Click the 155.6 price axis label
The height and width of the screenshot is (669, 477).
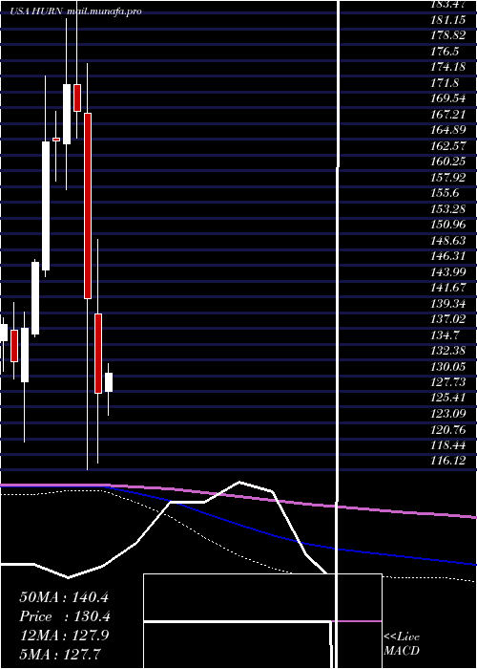445,194
